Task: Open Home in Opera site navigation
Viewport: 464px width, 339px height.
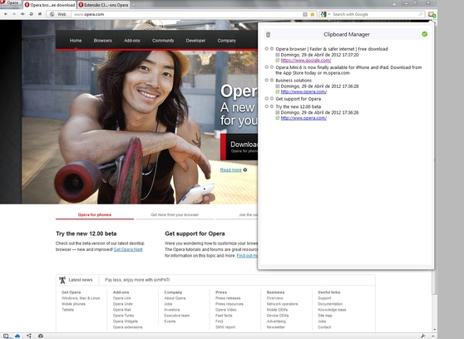Action: pyautogui.click(x=76, y=41)
